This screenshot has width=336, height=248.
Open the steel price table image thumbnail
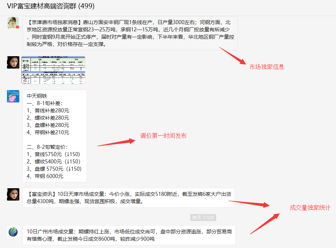pos(53,70)
